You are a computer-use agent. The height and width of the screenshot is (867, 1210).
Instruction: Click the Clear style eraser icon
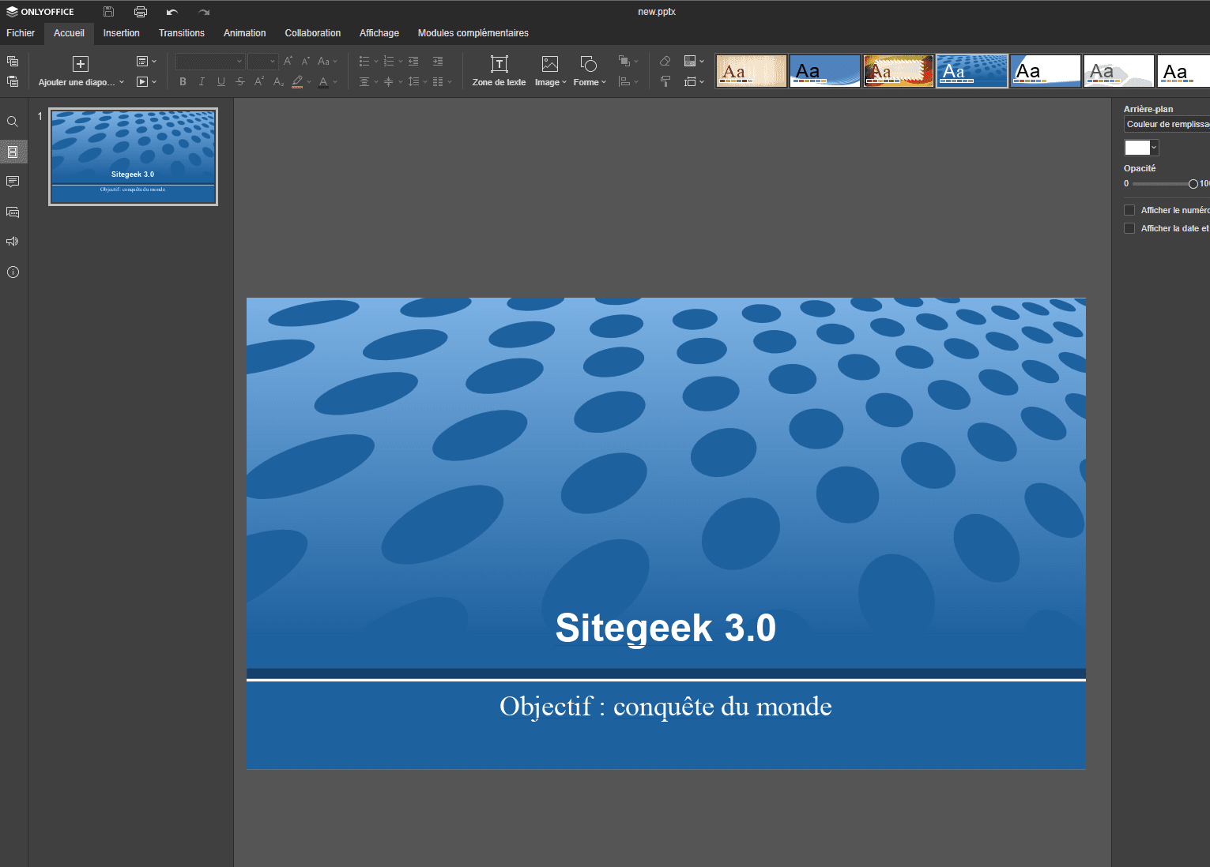665,62
